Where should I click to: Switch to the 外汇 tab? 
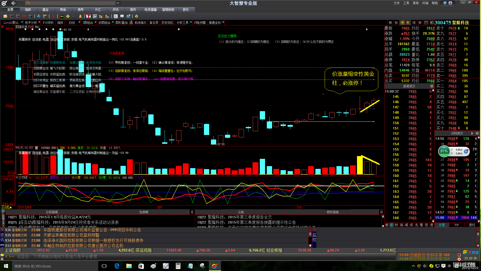coord(98,10)
